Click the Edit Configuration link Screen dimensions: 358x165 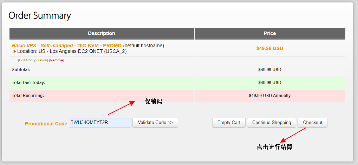click(33, 60)
